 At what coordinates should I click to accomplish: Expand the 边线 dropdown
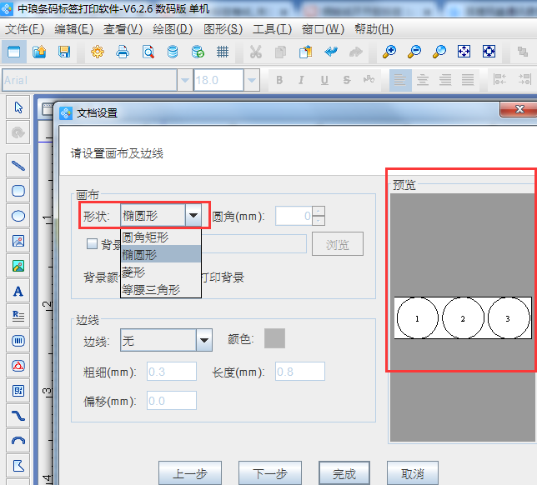click(x=204, y=340)
